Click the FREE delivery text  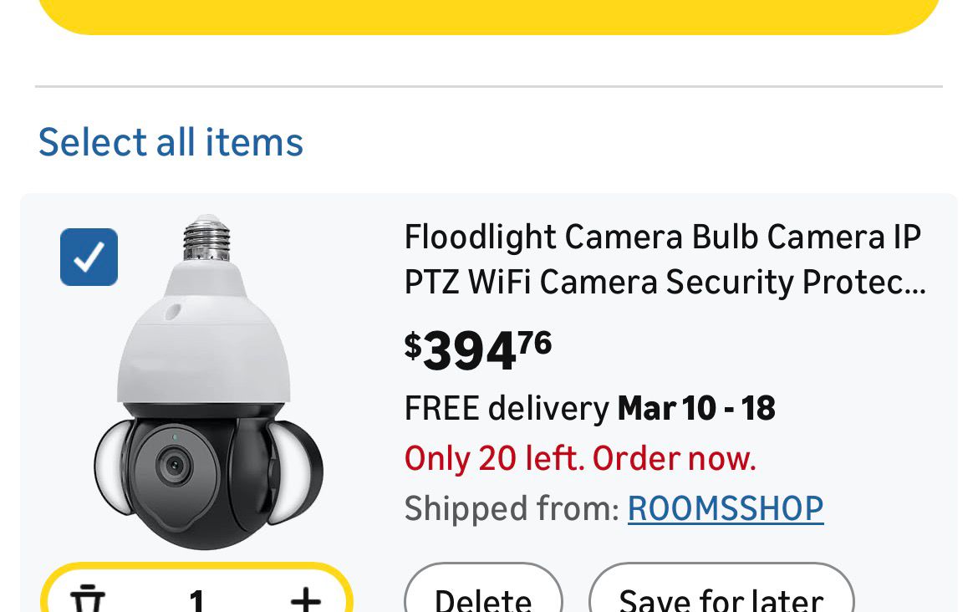(507, 409)
